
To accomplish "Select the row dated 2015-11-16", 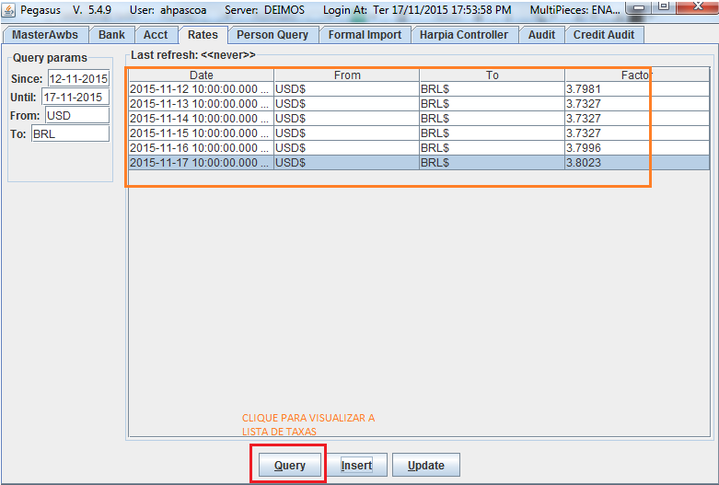I will pos(419,147).
